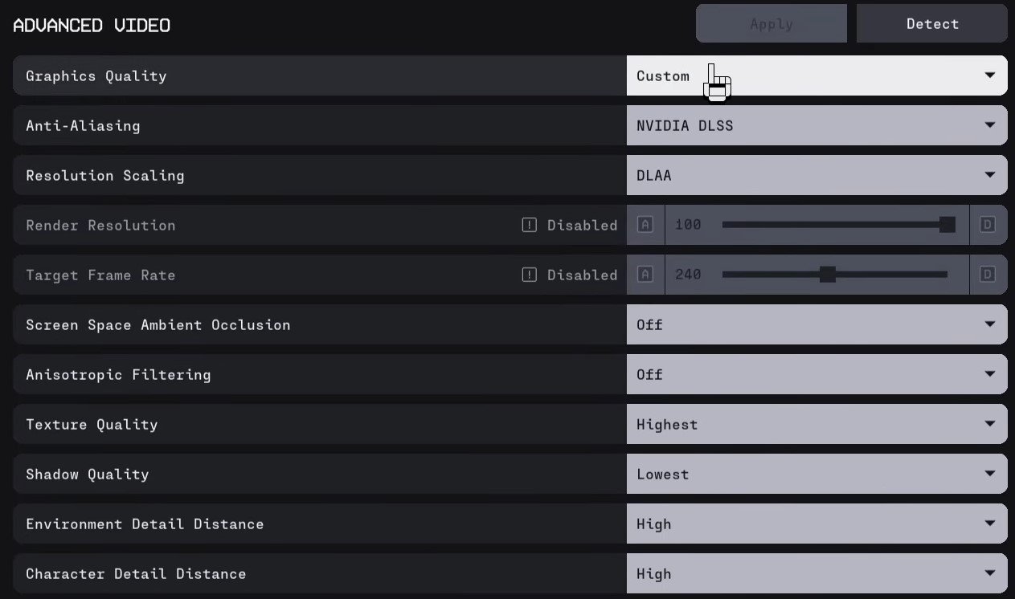
Task: Click the warning icon next to Target Frame Rate
Action: click(529, 275)
